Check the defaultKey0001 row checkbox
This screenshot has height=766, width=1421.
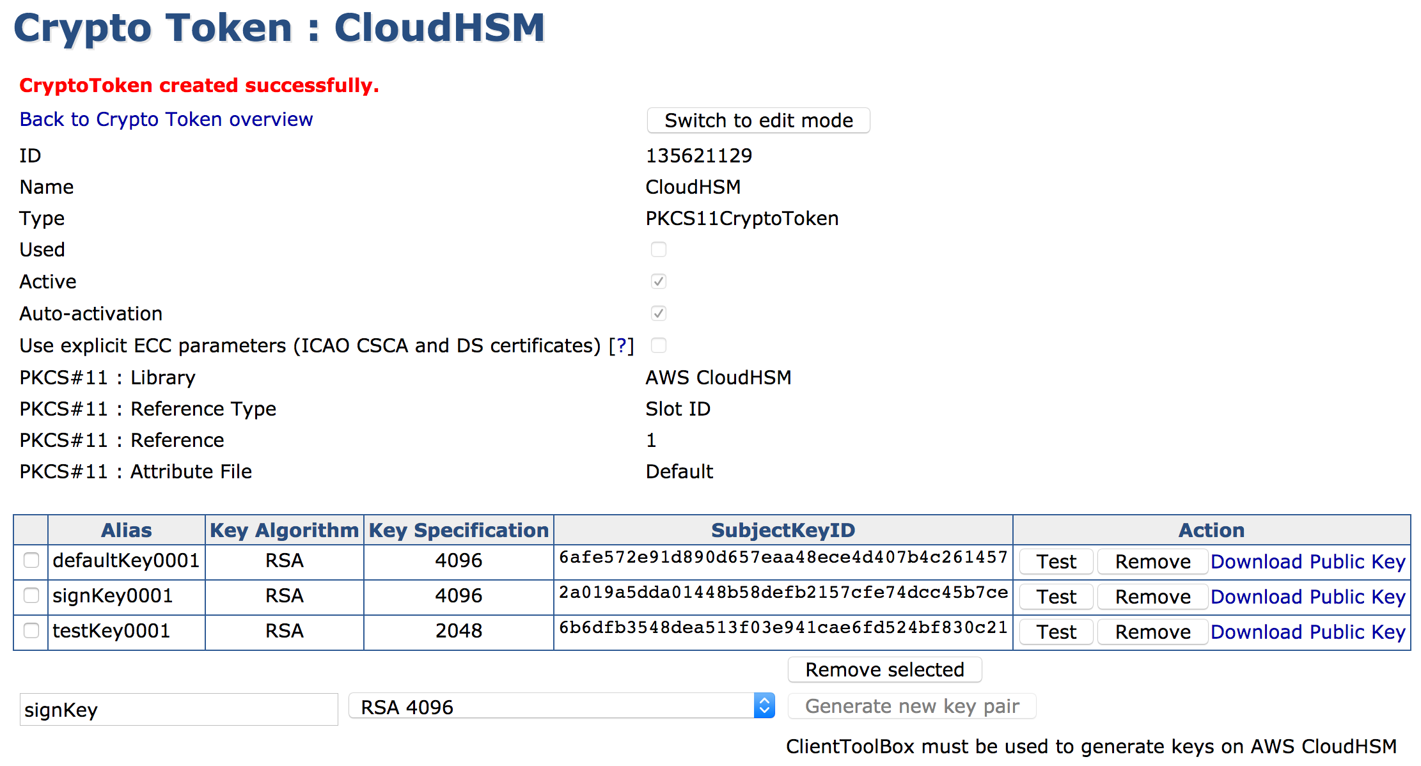coord(31,561)
